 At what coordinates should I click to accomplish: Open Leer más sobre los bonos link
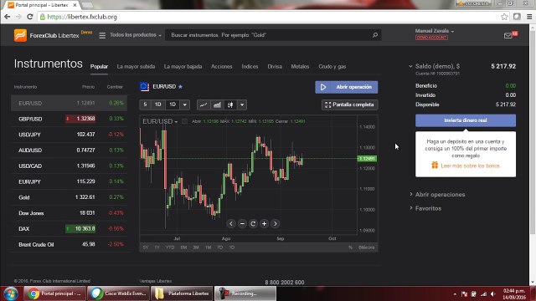click(x=470, y=166)
